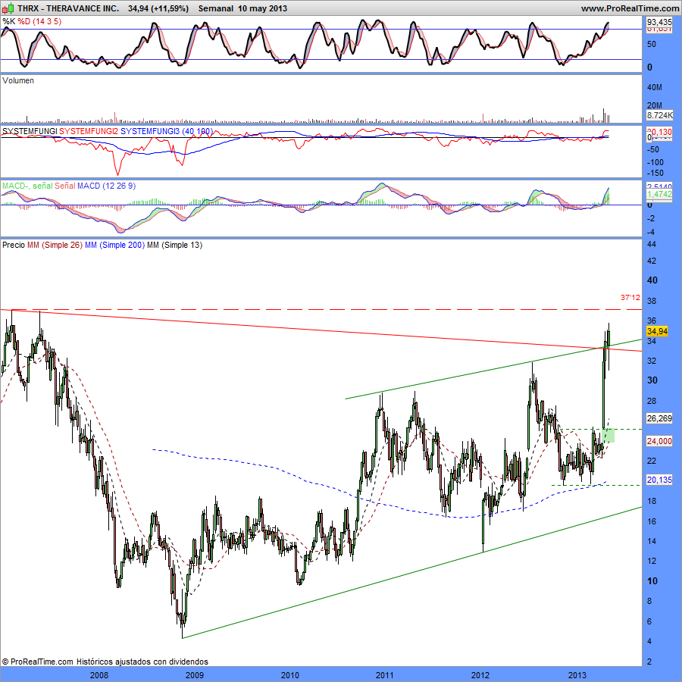Click the 26,269 price axis label

[x=659, y=418]
